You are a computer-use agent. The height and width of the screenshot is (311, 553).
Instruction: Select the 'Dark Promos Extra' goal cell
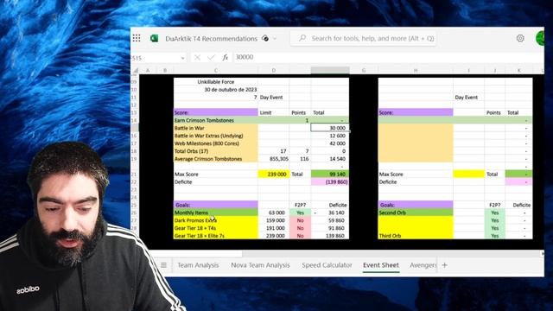click(x=216, y=220)
